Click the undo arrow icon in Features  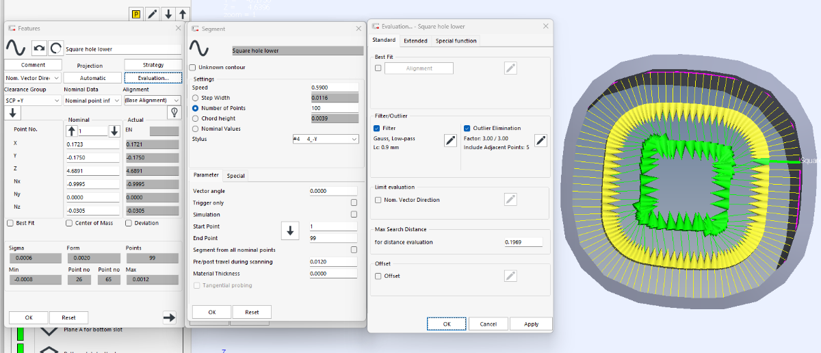pyautogui.click(x=39, y=48)
